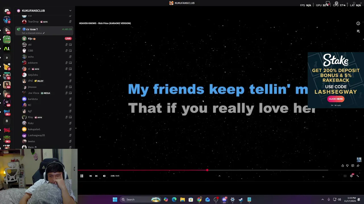This screenshot has width=364, height=204.
Task: Share the video via arrow icon
Action: 358,166
